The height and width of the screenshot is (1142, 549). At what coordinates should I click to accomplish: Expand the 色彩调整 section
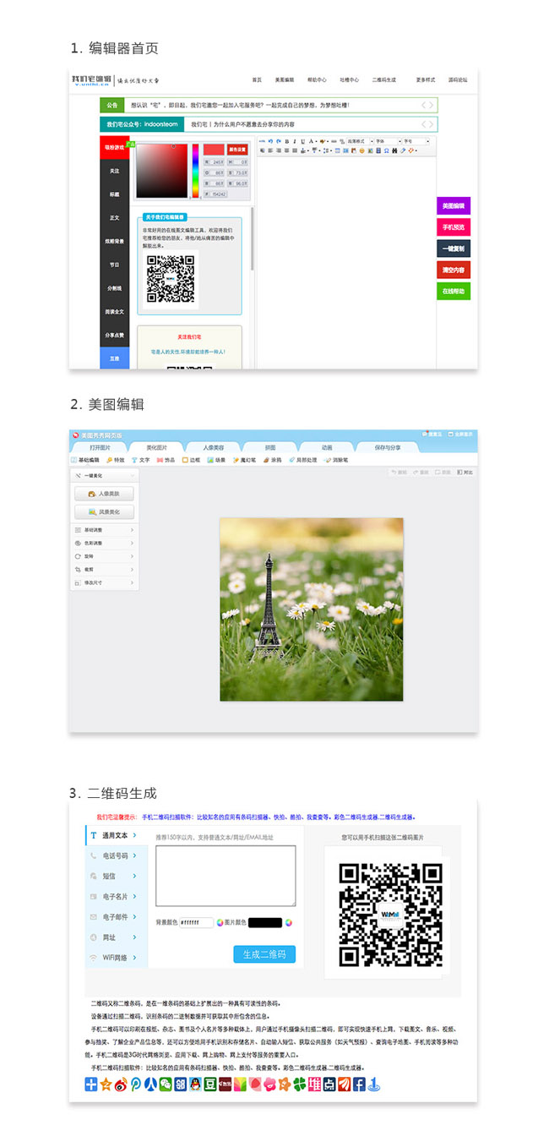click(104, 544)
